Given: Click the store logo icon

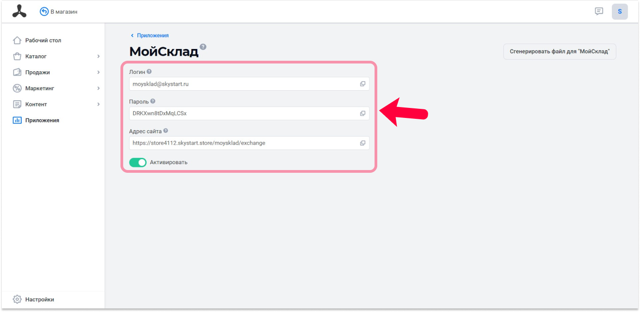Looking at the screenshot, I should pos(19,11).
